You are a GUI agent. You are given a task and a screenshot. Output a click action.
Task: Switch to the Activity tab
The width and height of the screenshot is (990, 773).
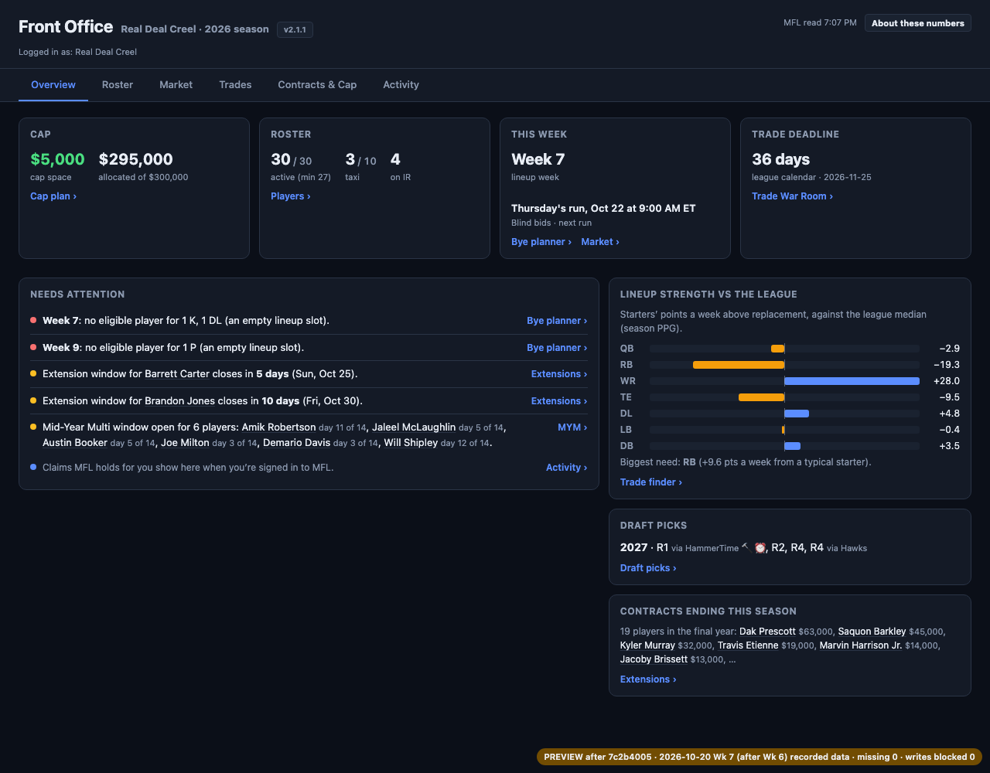pos(401,85)
